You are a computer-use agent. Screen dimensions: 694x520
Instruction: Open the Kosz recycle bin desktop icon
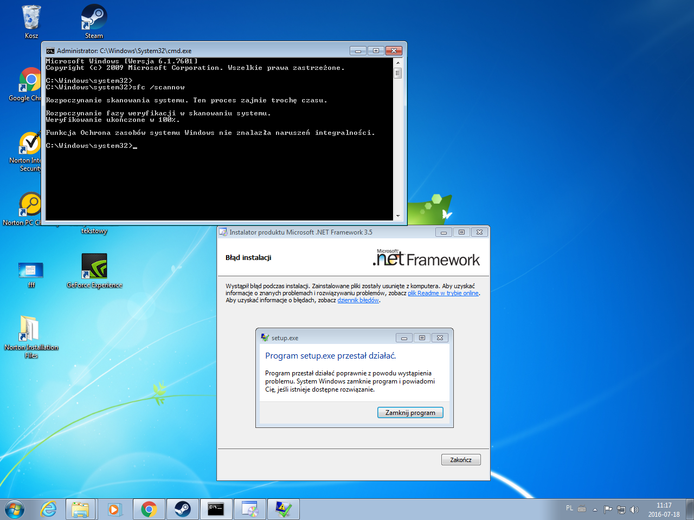point(31,22)
